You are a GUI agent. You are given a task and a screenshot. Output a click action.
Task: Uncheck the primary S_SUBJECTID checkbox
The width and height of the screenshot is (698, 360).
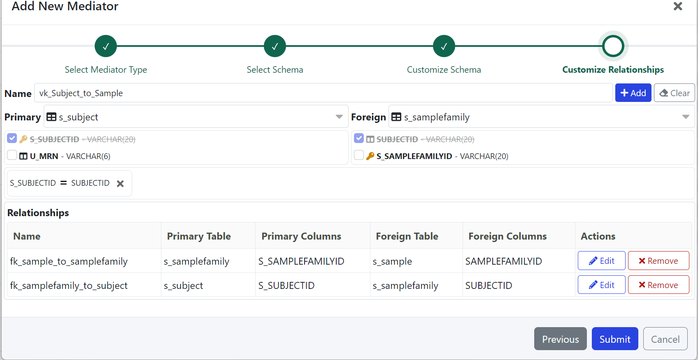pyautogui.click(x=12, y=138)
